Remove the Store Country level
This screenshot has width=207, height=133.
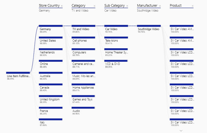click(x=62, y=6)
